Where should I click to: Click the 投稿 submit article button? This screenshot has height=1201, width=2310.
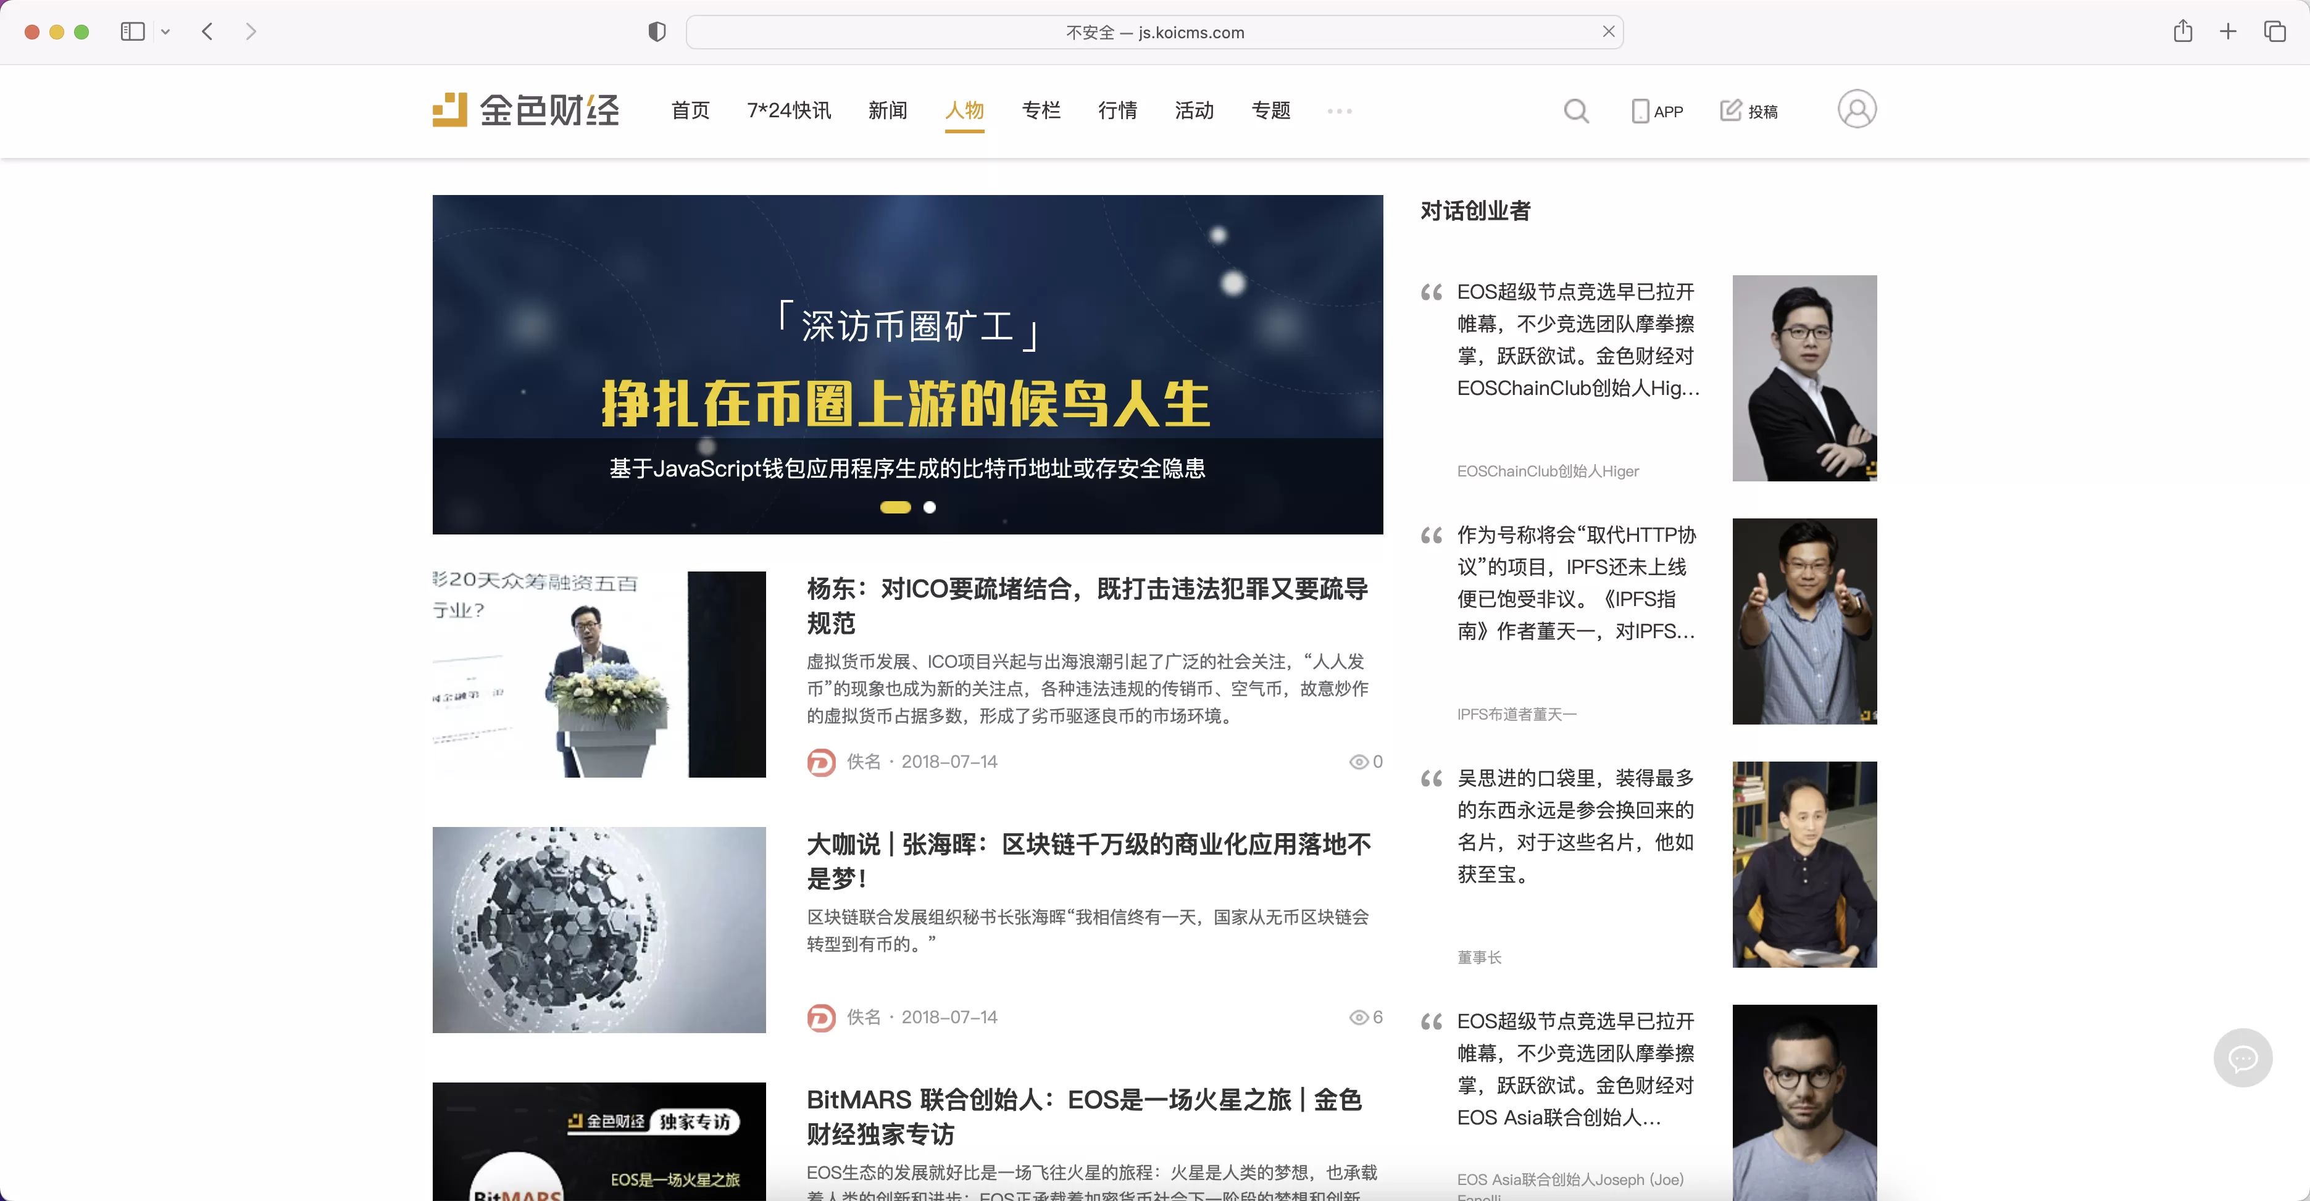click(1749, 111)
